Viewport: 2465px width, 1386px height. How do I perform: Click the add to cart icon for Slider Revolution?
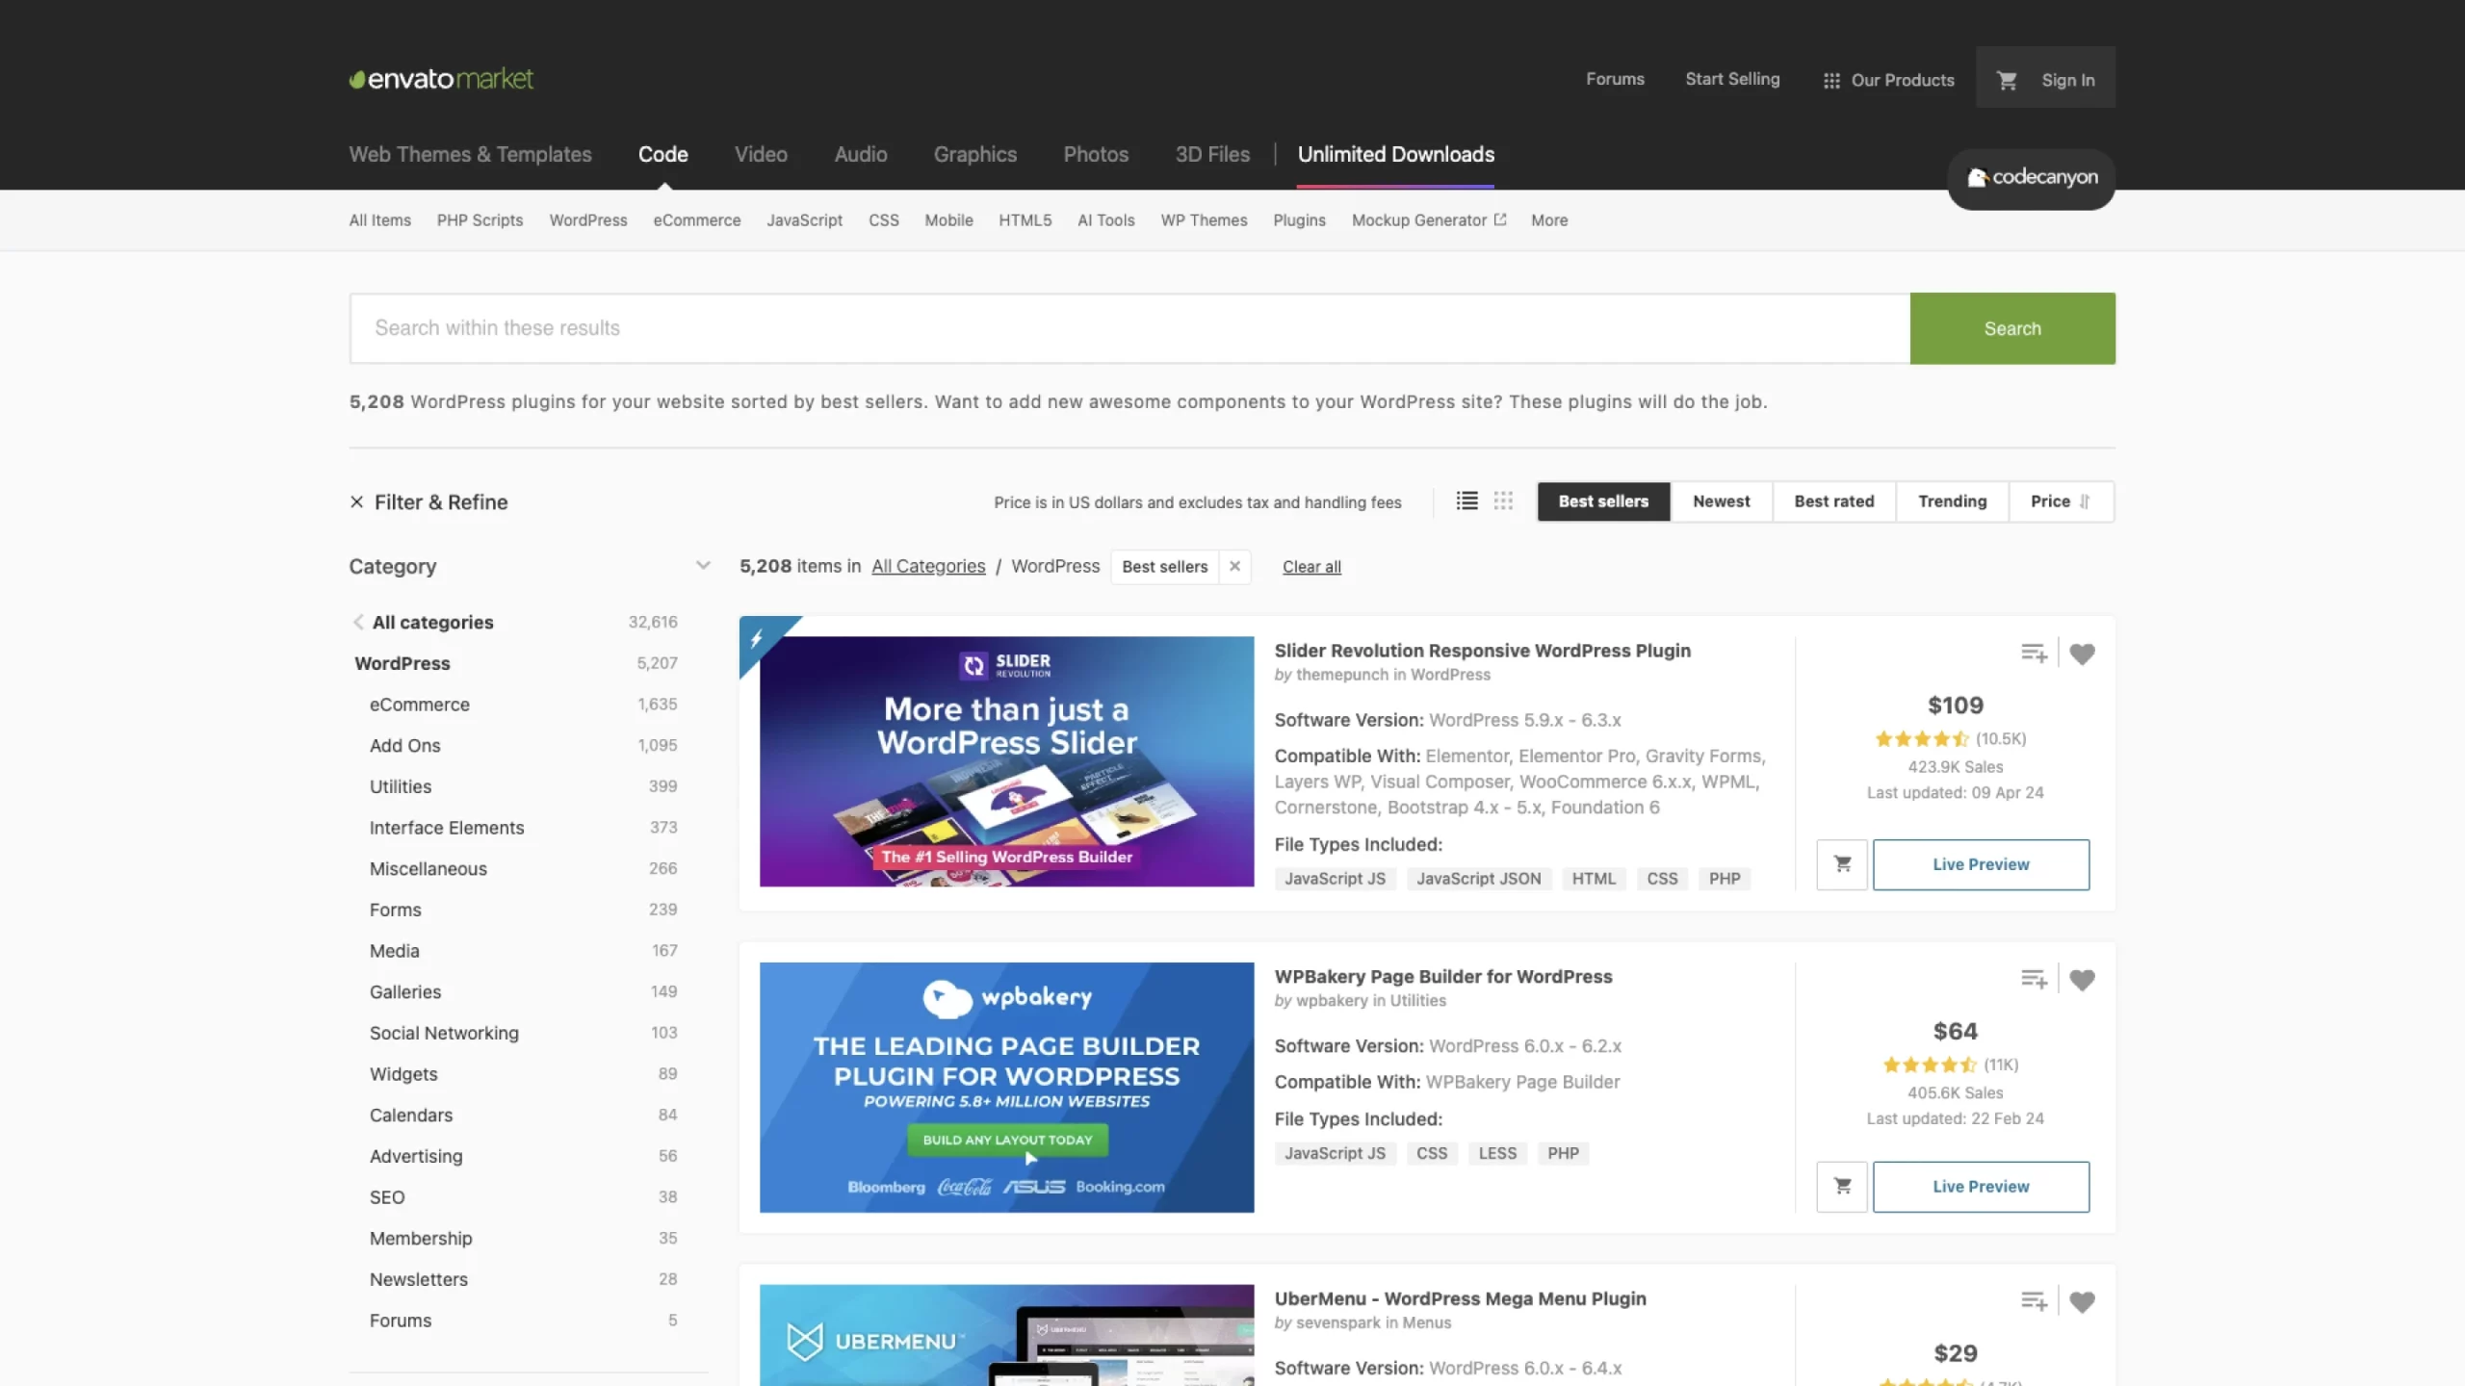tap(1842, 863)
